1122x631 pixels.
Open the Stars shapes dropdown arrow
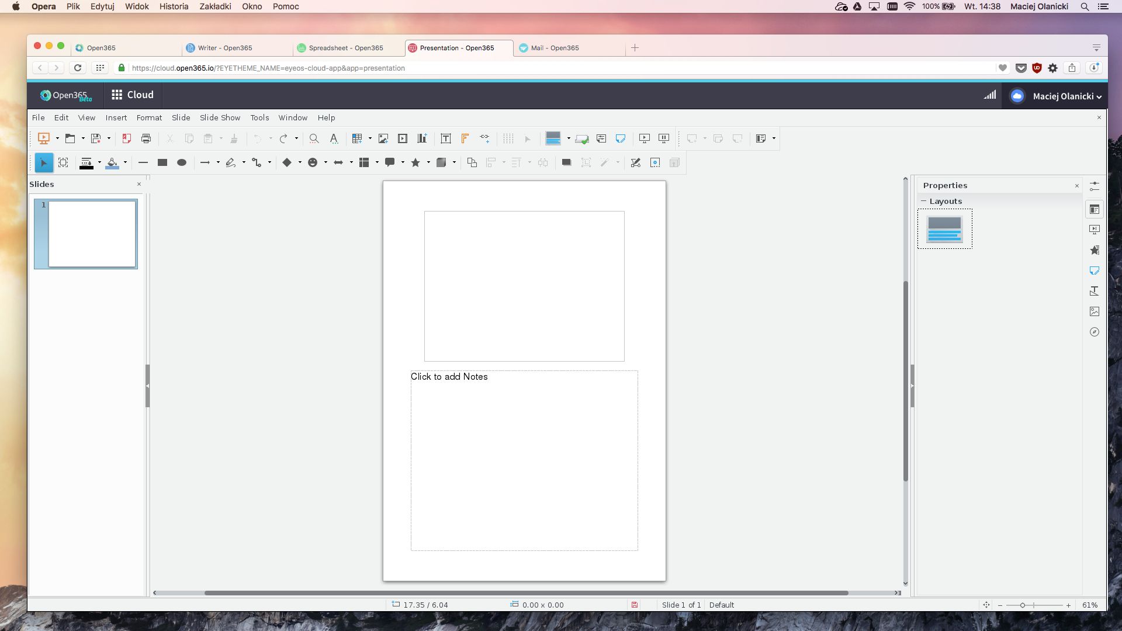tap(428, 163)
